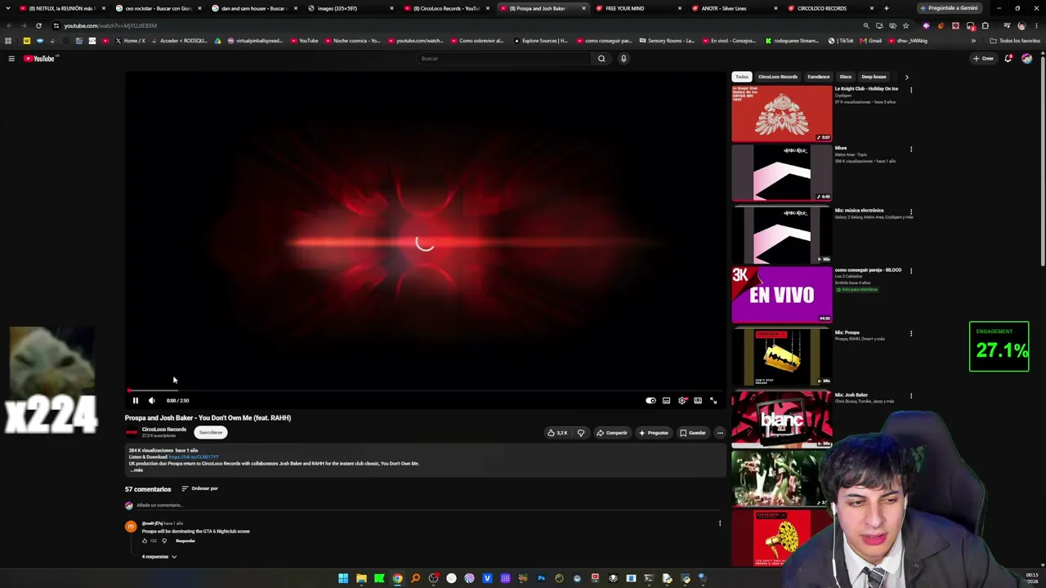Viewport: 1046px width, 588px height.
Task: Start voice search with the microphone icon
Action: (624, 59)
